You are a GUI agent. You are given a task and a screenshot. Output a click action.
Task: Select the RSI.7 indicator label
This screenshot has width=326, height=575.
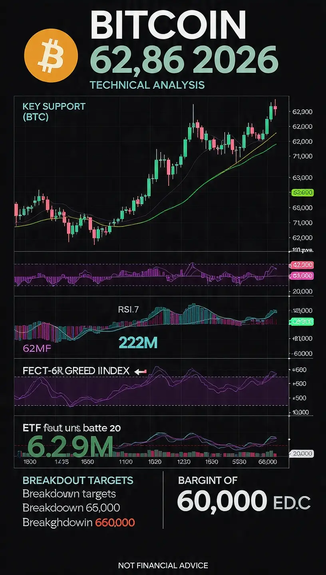pos(129,309)
